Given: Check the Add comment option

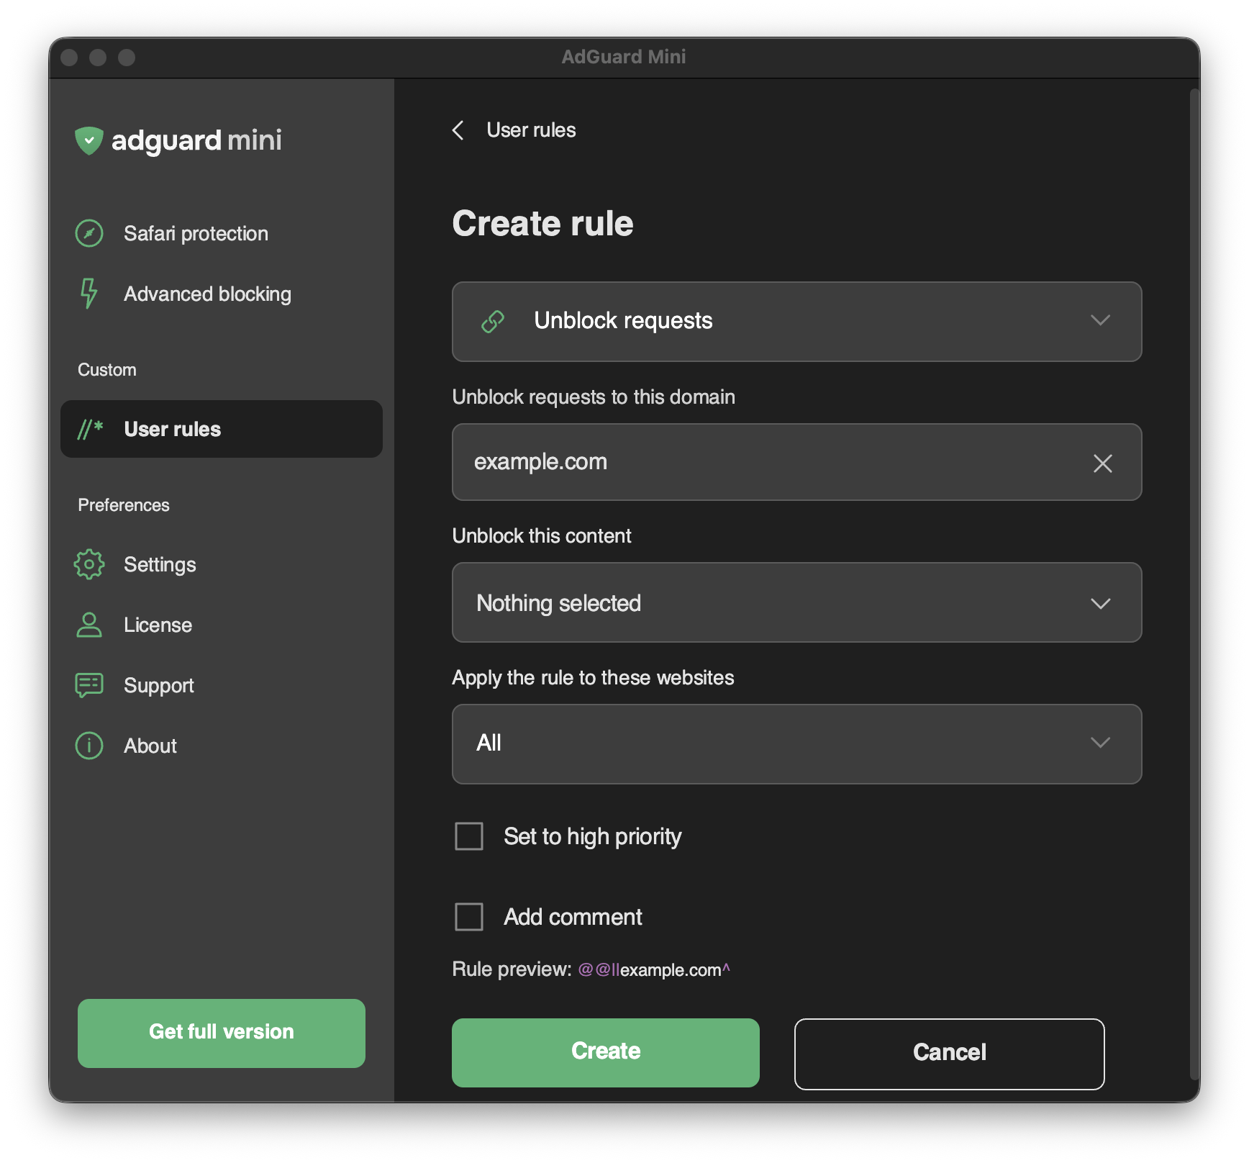Looking at the screenshot, I should click(x=468, y=916).
